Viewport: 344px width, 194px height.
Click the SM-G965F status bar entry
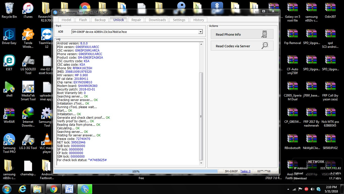(231, 171)
